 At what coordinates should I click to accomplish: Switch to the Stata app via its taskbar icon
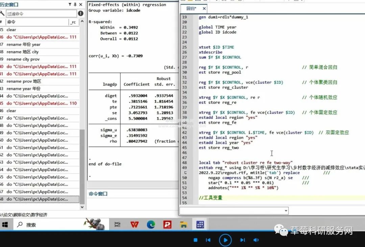200,225
